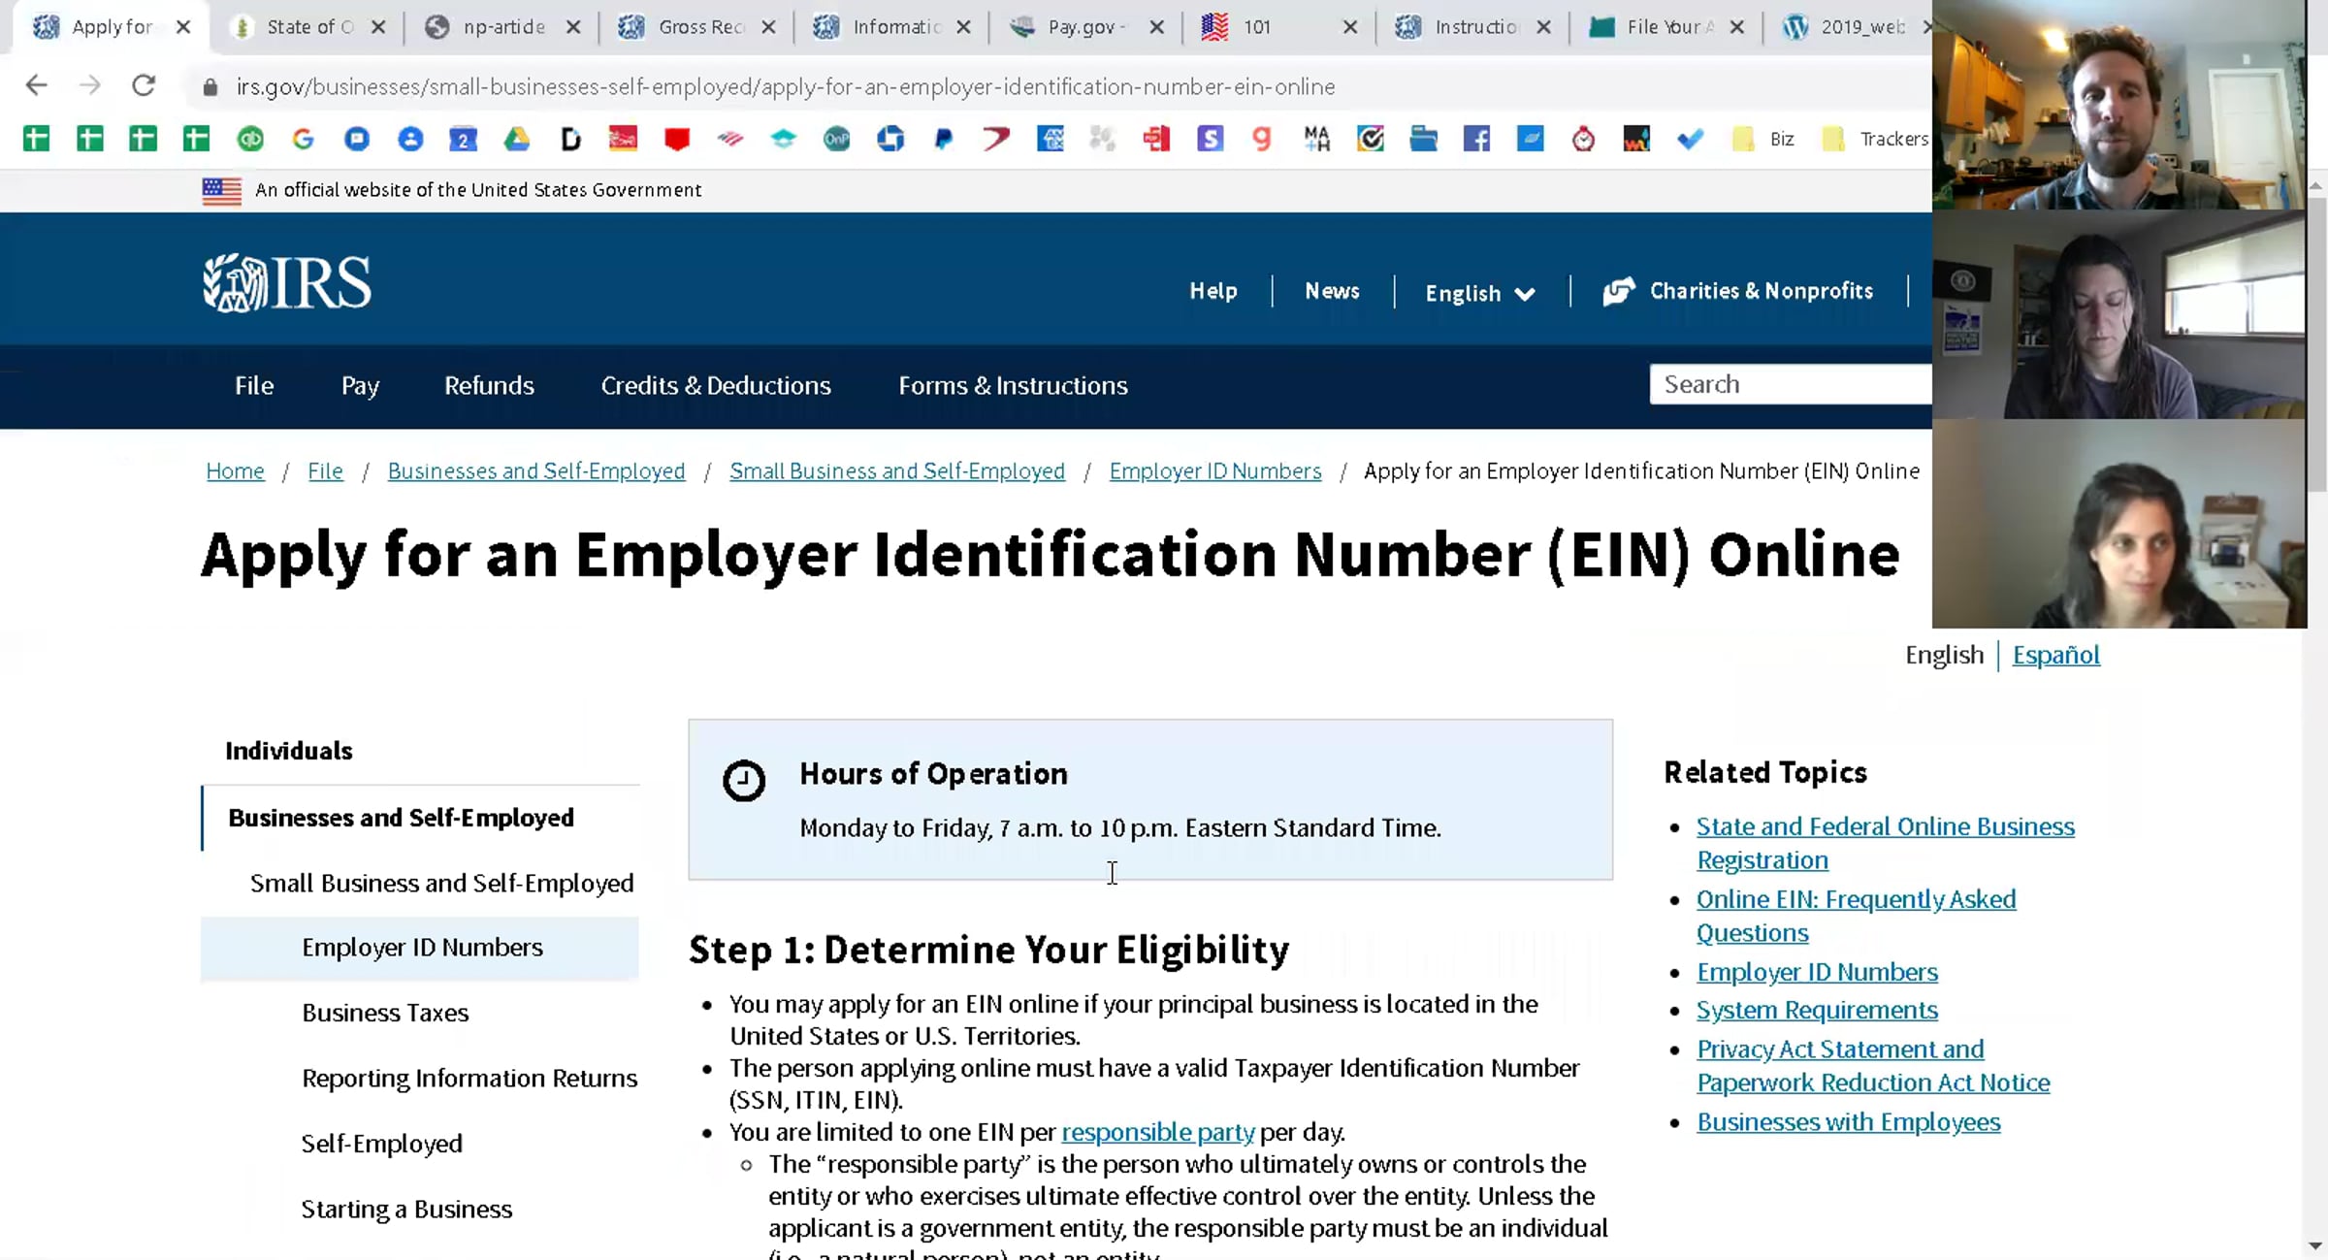Open the Refunds navigation item
This screenshot has width=2328, height=1260.
click(x=489, y=386)
